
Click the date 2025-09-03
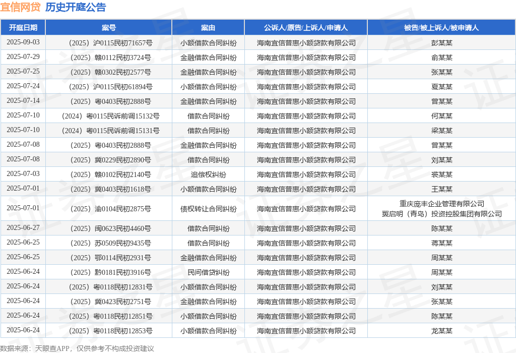[x=23, y=42]
